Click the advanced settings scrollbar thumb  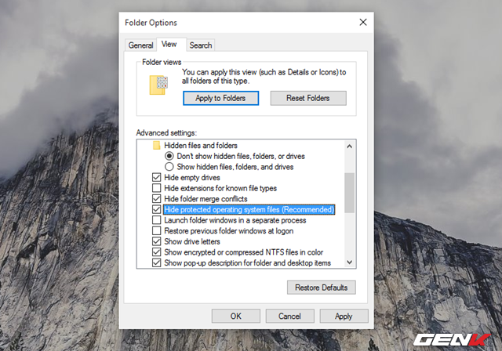[x=350, y=193]
